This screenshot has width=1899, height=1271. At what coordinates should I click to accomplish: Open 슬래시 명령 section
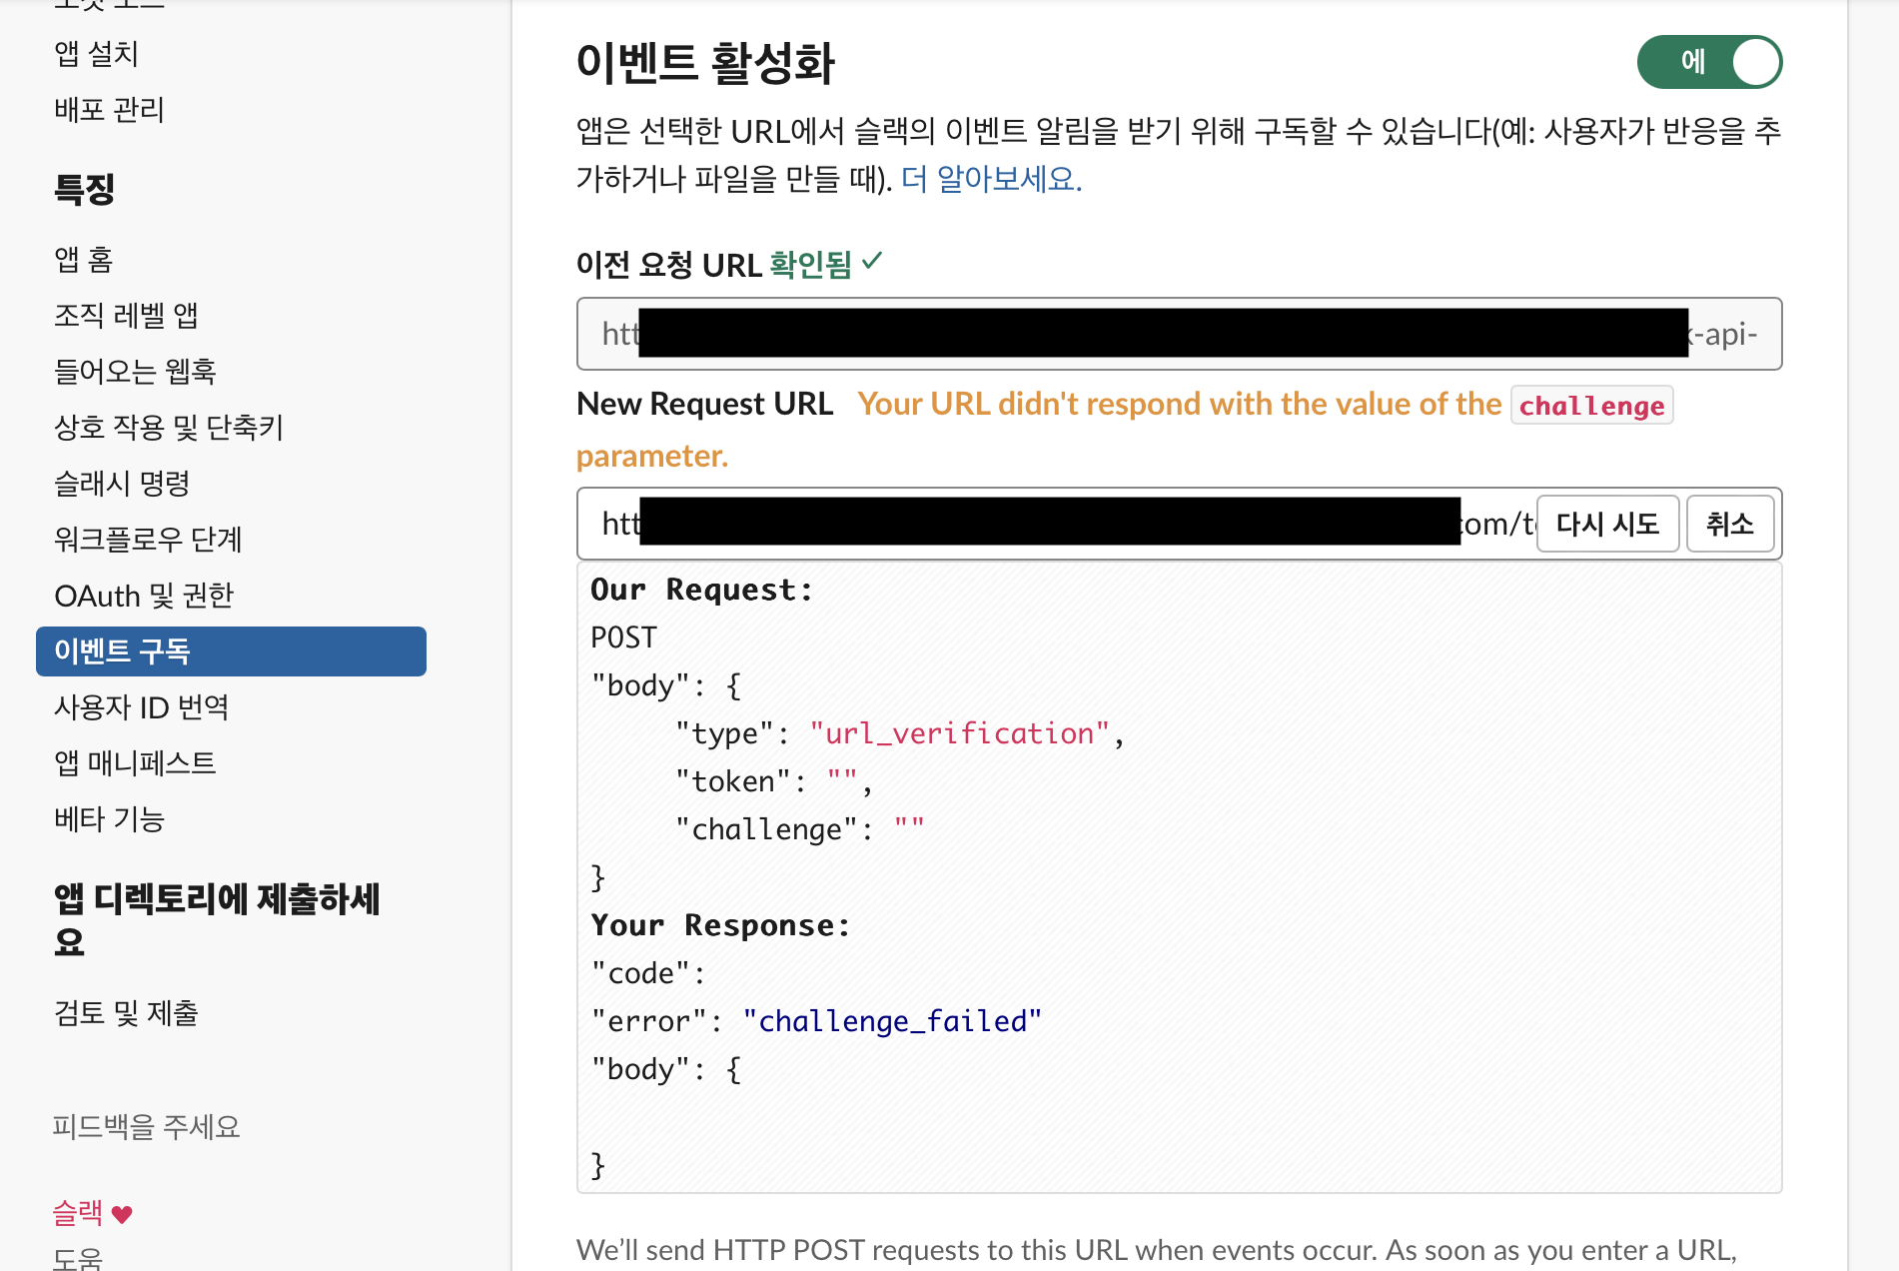[x=122, y=484]
